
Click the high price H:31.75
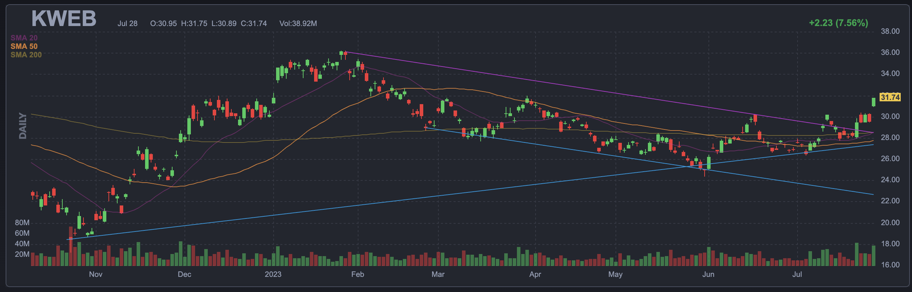tap(194, 23)
